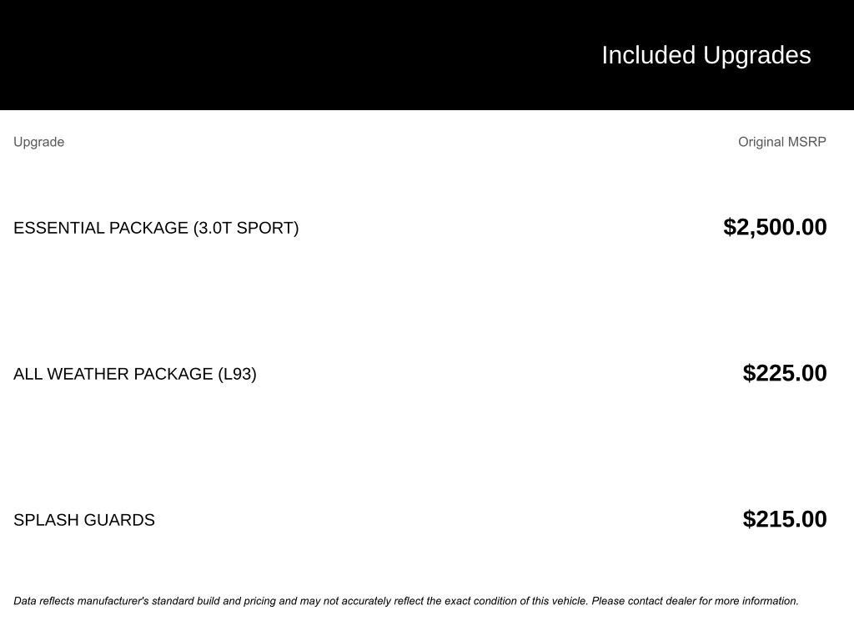854x641 pixels.
Task: Click the $225.00 price
Action: pyautogui.click(x=784, y=373)
